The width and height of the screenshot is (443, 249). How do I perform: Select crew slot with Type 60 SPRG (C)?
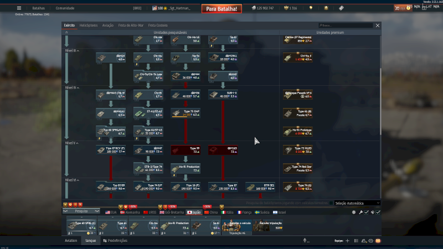81,226
